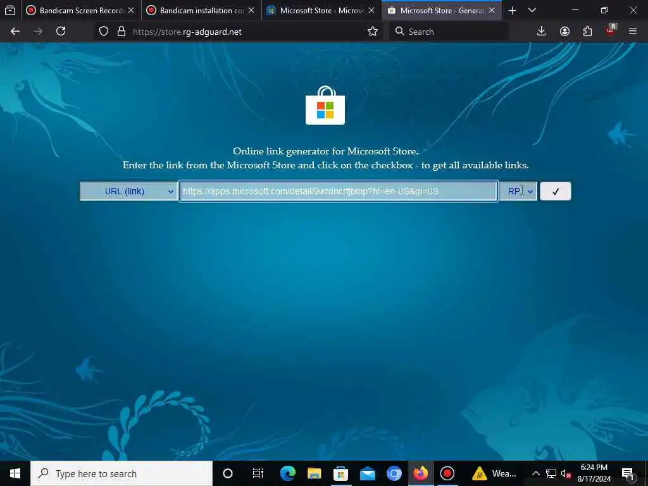Click the Firefox View icon left of the tabs
This screenshot has width=648, height=486.
tap(10, 10)
